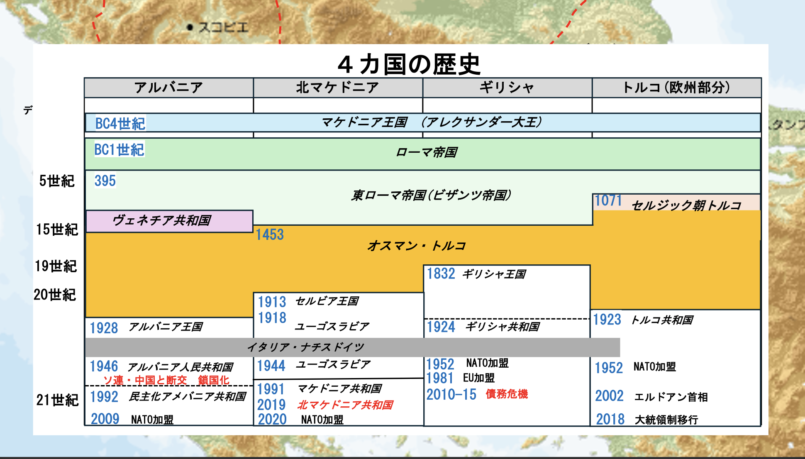This screenshot has width=805, height=459.
Task: Select the red 債務危機 label
Action: [507, 394]
